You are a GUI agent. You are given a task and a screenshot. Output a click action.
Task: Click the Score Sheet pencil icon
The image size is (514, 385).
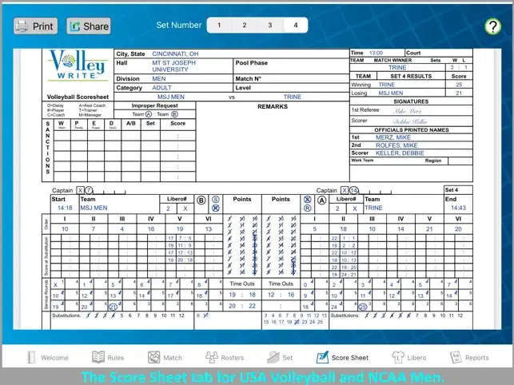tap(322, 357)
